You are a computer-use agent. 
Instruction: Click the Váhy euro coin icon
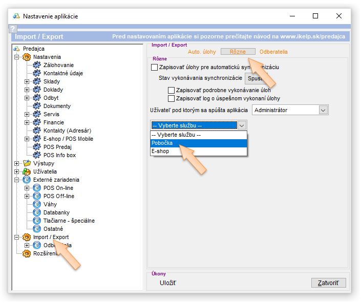pos(37,204)
